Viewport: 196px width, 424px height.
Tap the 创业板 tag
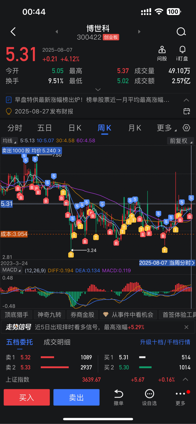(111, 37)
